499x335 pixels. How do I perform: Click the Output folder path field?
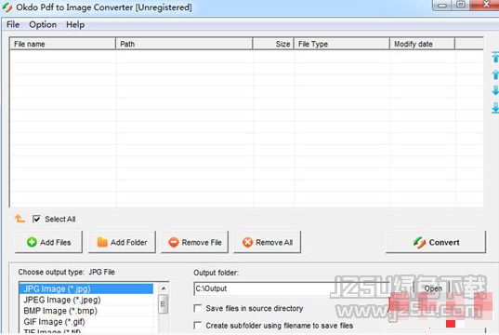[x=291, y=288]
